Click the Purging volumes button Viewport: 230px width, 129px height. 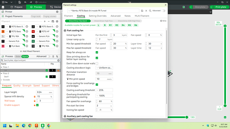click(50, 16)
